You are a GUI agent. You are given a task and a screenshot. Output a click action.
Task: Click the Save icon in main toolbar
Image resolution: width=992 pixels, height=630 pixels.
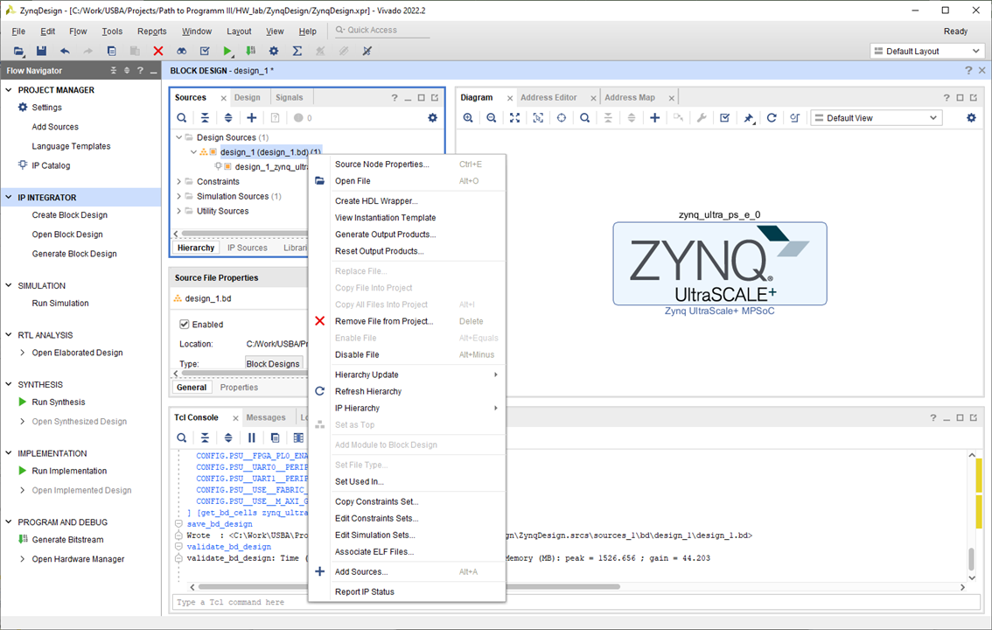[41, 52]
